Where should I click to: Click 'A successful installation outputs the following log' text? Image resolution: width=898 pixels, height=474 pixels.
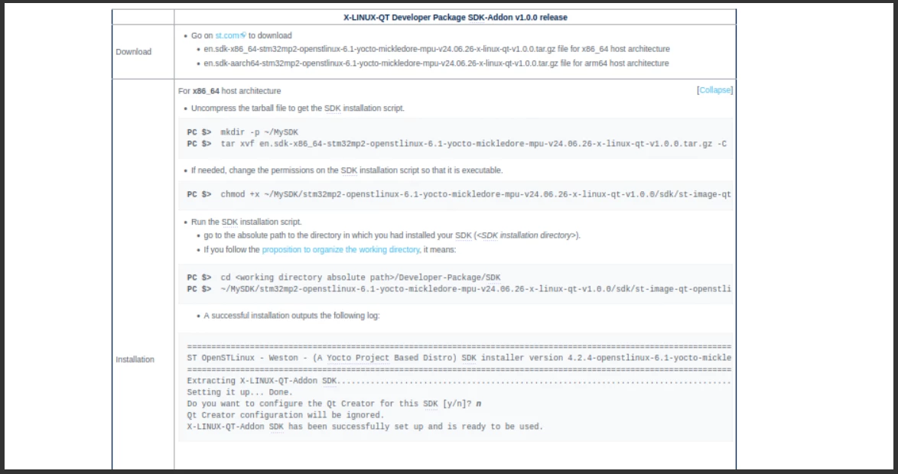tap(291, 316)
